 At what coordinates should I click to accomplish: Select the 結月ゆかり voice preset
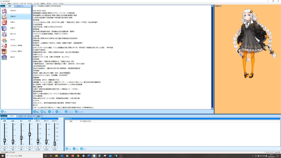[x=16, y=11]
